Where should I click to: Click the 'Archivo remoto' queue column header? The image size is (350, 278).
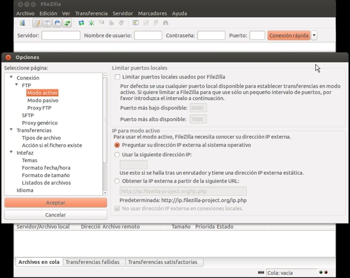click(x=121, y=227)
